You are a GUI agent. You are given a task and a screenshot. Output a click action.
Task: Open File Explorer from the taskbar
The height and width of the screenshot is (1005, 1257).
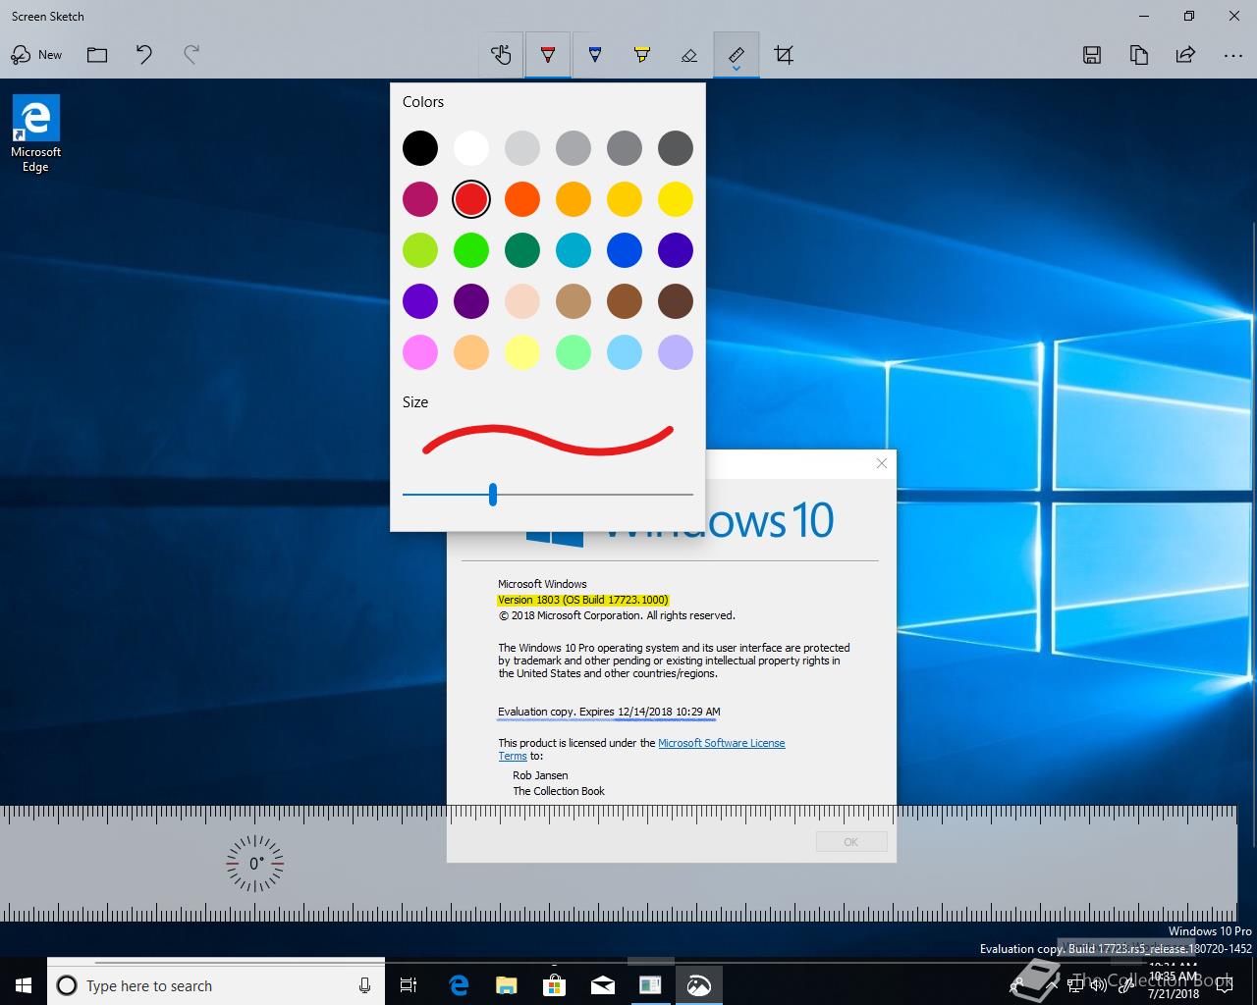(x=507, y=985)
